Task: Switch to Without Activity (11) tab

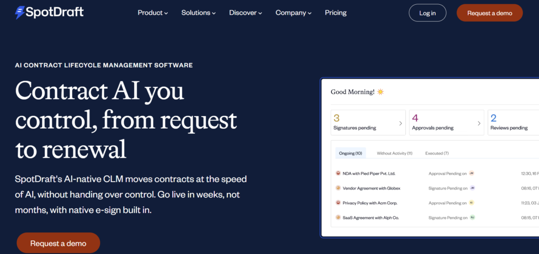Action: [x=394, y=153]
